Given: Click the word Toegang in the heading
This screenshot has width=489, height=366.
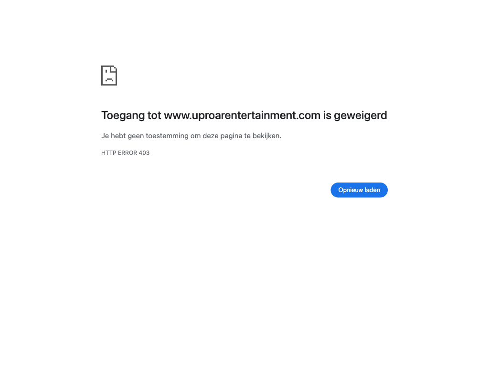Looking at the screenshot, I should 123,115.
